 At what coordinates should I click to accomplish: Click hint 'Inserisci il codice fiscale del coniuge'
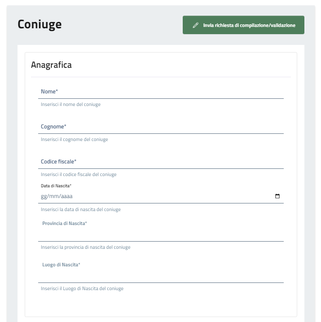tap(79, 174)
